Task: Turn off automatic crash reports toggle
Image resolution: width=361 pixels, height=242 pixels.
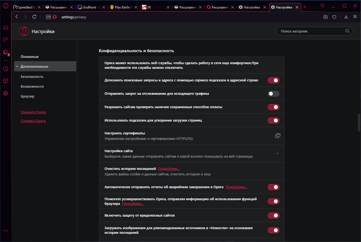Action: (273, 187)
